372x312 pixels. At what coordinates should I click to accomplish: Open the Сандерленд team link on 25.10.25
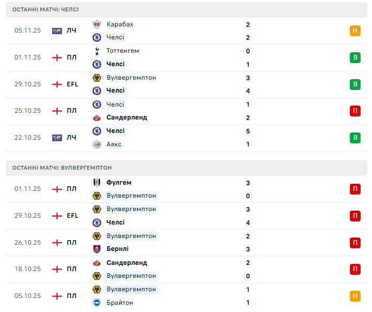point(127,117)
